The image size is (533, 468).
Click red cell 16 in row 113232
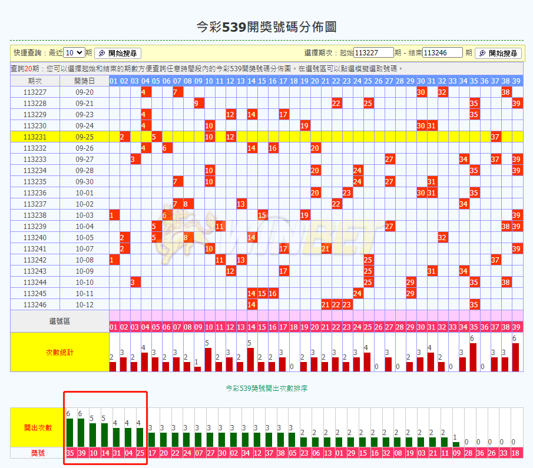tap(273, 148)
